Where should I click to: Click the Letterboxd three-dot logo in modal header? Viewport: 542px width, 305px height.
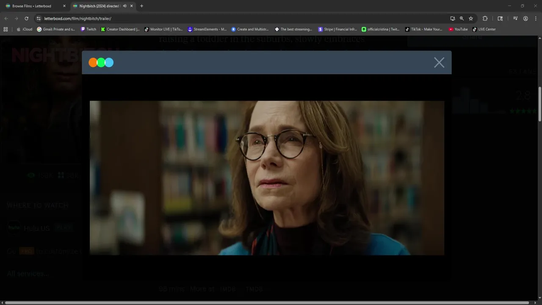(101, 63)
